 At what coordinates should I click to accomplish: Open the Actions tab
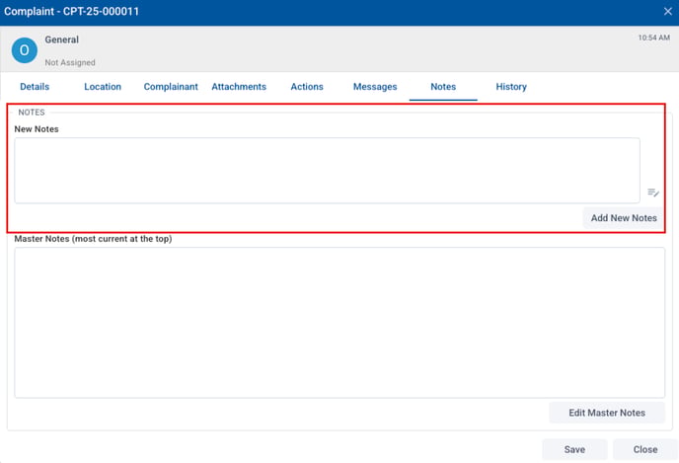coord(307,87)
